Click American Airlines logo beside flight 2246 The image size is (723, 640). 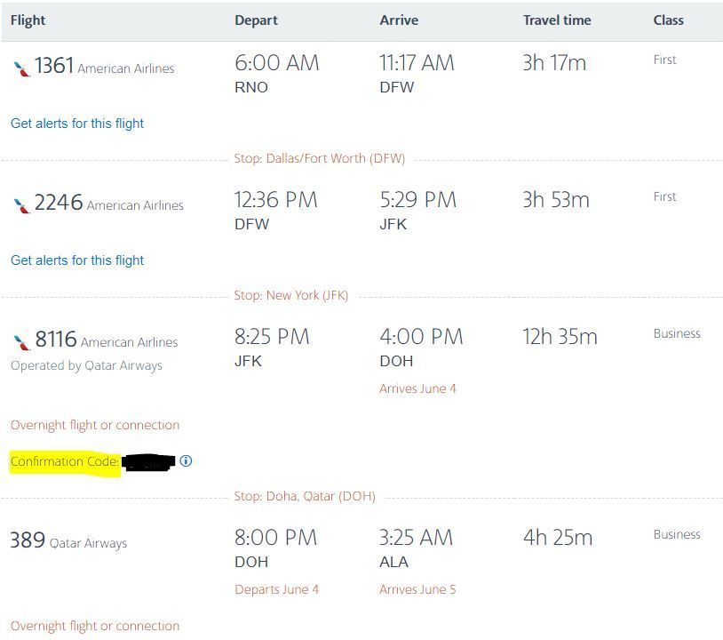point(21,205)
